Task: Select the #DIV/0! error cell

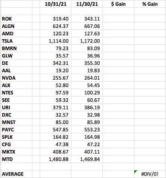Action: click(150, 174)
